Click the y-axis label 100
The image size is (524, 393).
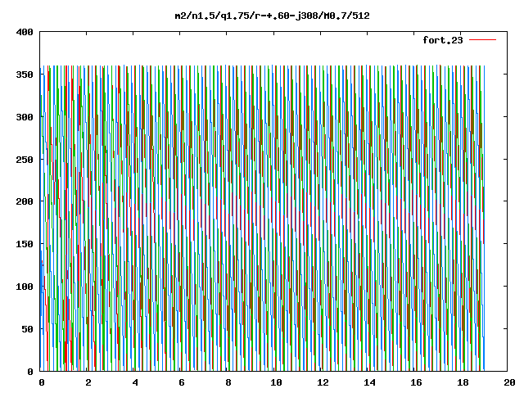point(25,287)
